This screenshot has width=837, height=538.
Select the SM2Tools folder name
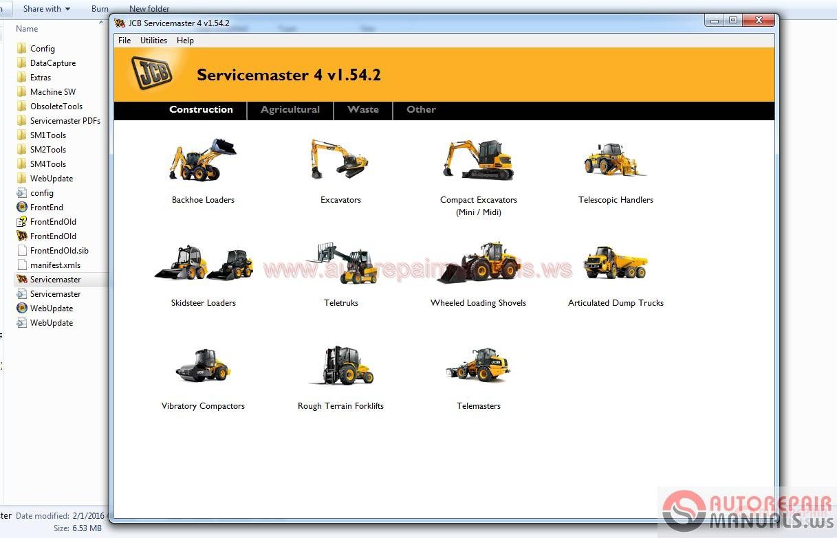[x=48, y=150]
